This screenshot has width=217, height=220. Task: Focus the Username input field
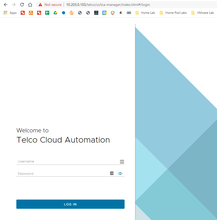[67, 161]
